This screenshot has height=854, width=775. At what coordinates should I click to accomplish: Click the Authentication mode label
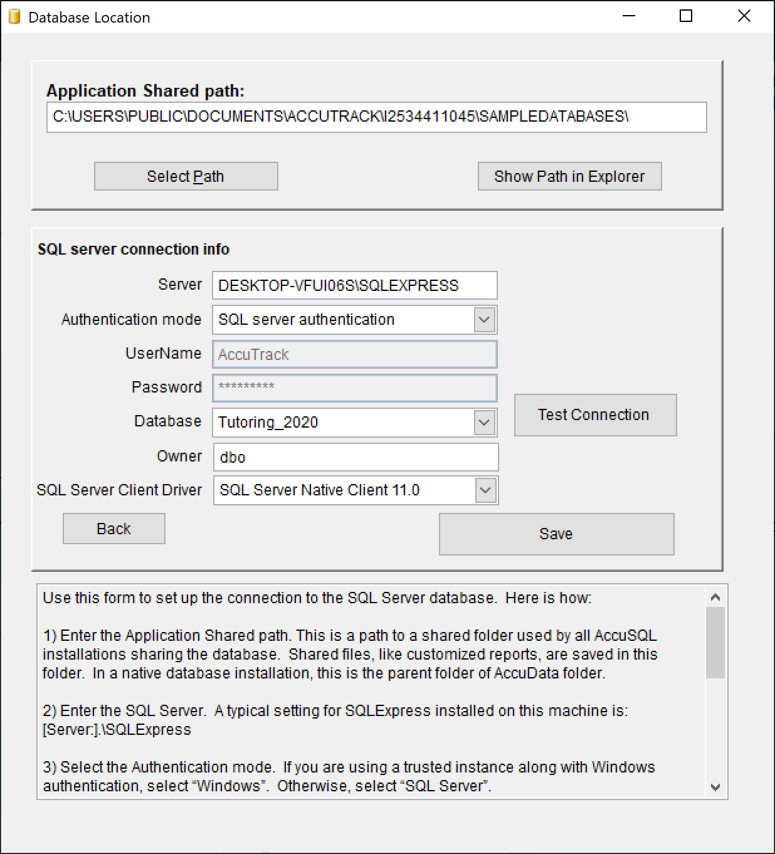pyautogui.click(x=131, y=319)
